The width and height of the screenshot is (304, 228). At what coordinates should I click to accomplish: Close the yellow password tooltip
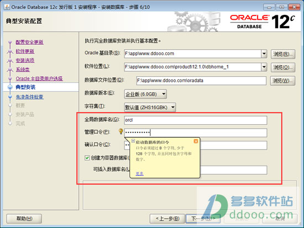196,141
